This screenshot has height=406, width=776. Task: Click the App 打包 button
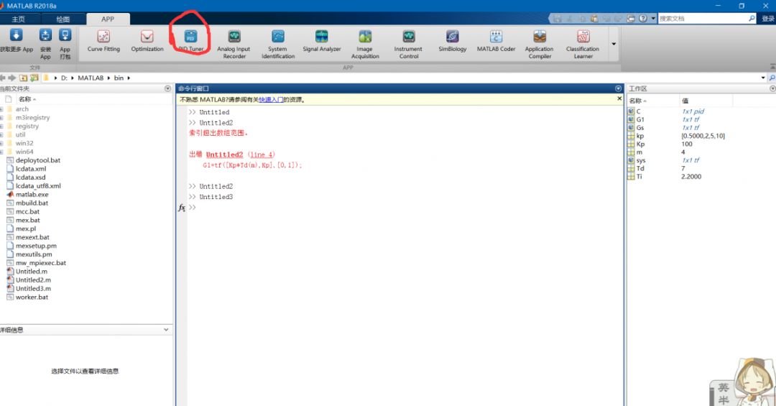pyautogui.click(x=65, y=44)
